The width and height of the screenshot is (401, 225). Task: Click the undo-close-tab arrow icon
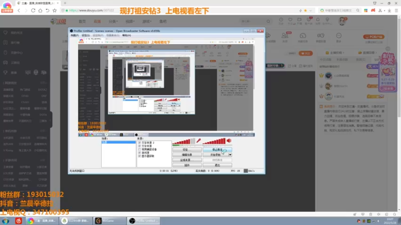[47, 10]
